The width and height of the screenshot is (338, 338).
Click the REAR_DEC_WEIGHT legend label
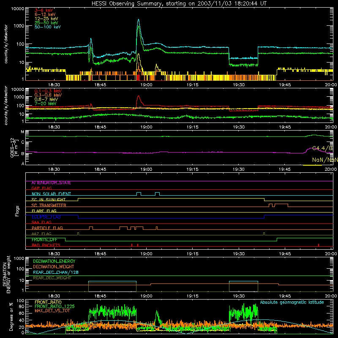coord(52,278)
